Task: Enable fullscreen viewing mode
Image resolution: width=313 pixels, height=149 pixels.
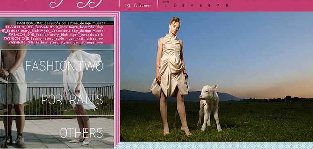Action: [143, 6]
